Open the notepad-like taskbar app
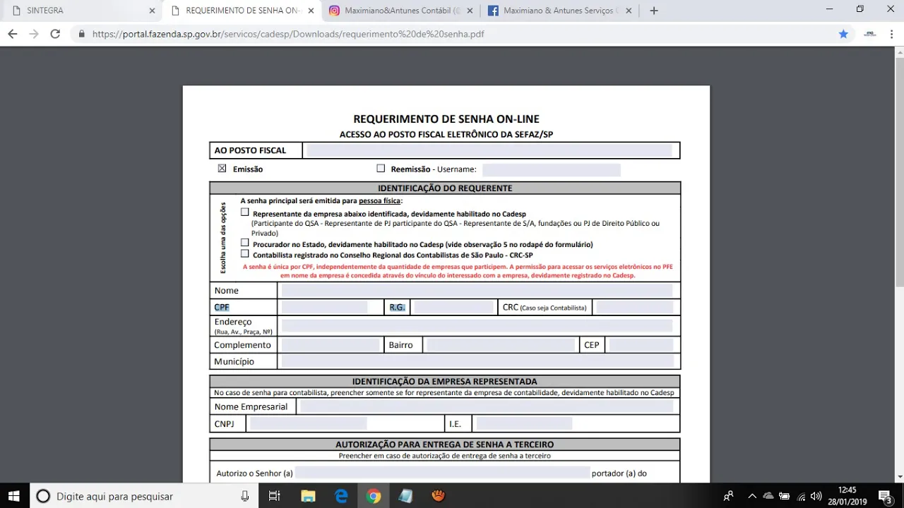This screenshot has height=508, width=904. [405, 496]
